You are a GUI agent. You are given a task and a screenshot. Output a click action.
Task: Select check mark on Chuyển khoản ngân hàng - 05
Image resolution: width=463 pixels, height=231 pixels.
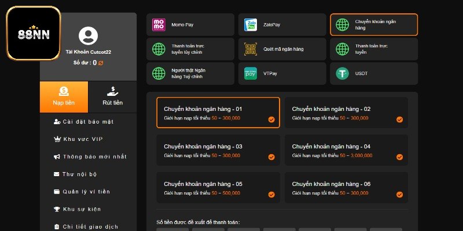[271, 195]
